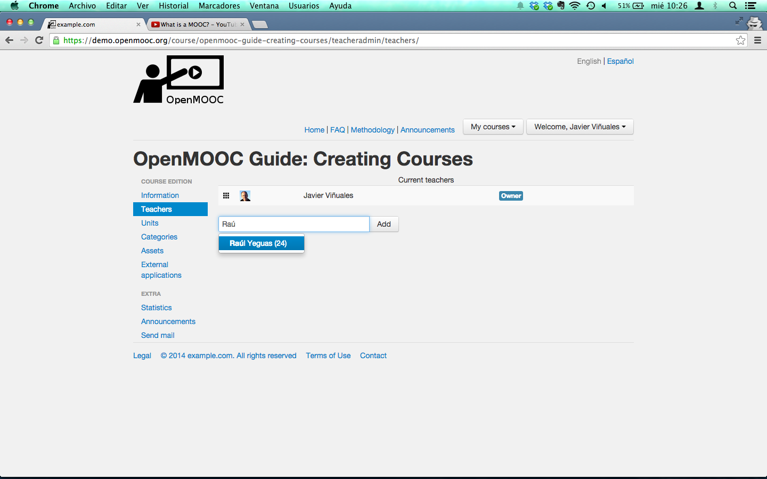
Task: Close the What is a MOOC YouTube tab
Action: tap(242, 24)
